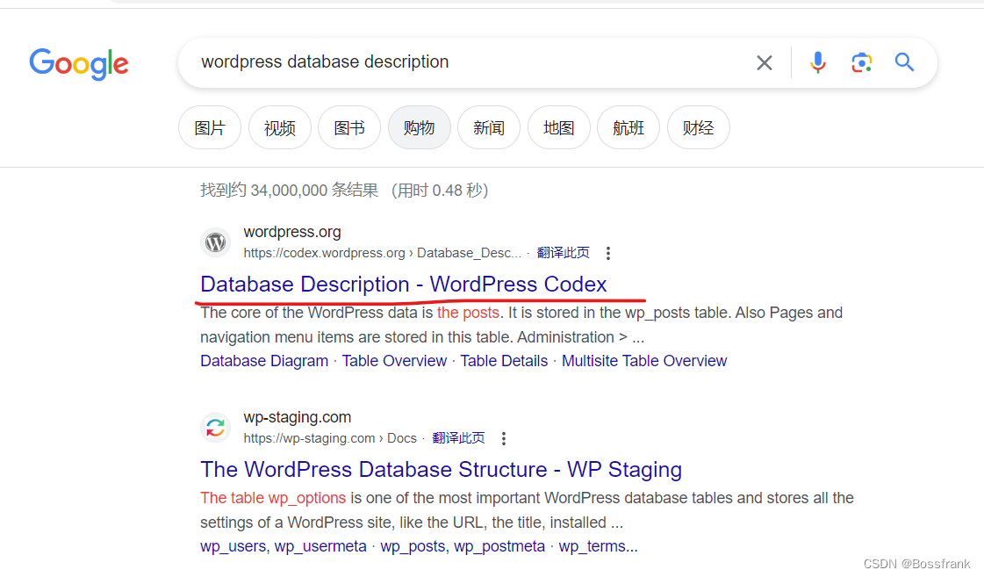Clear the search box with the X icon

coord(764,62)
